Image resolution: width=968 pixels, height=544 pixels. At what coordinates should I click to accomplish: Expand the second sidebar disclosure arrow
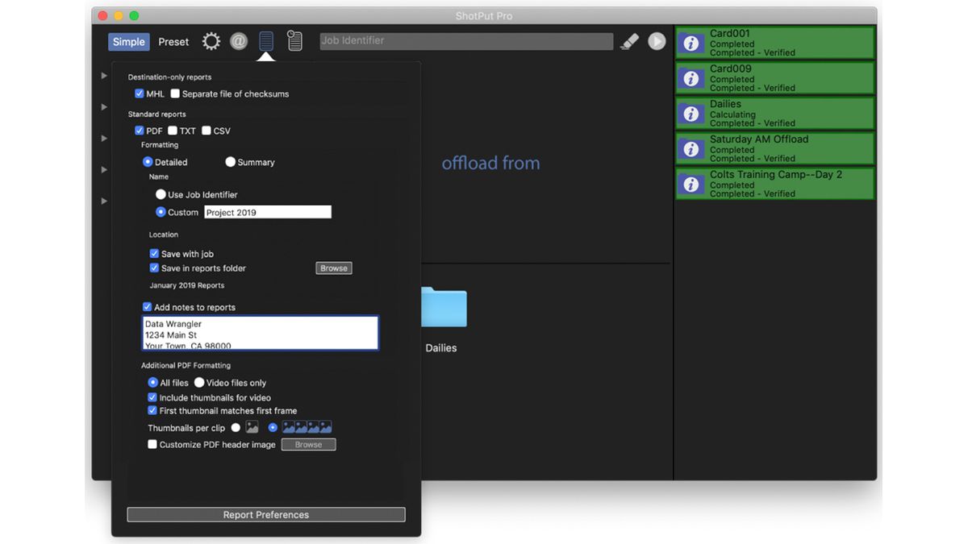(103, 105)
